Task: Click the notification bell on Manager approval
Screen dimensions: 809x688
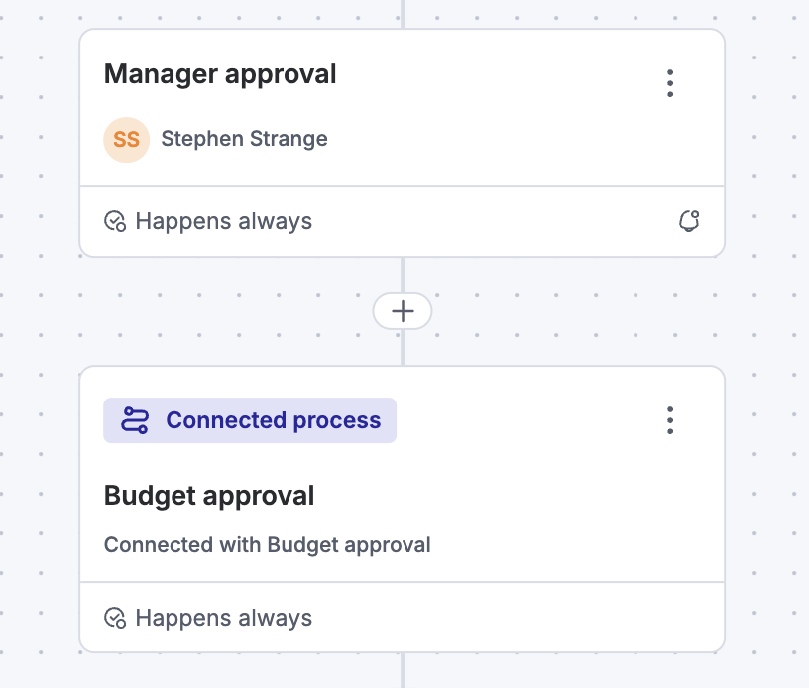Action: 689,221
